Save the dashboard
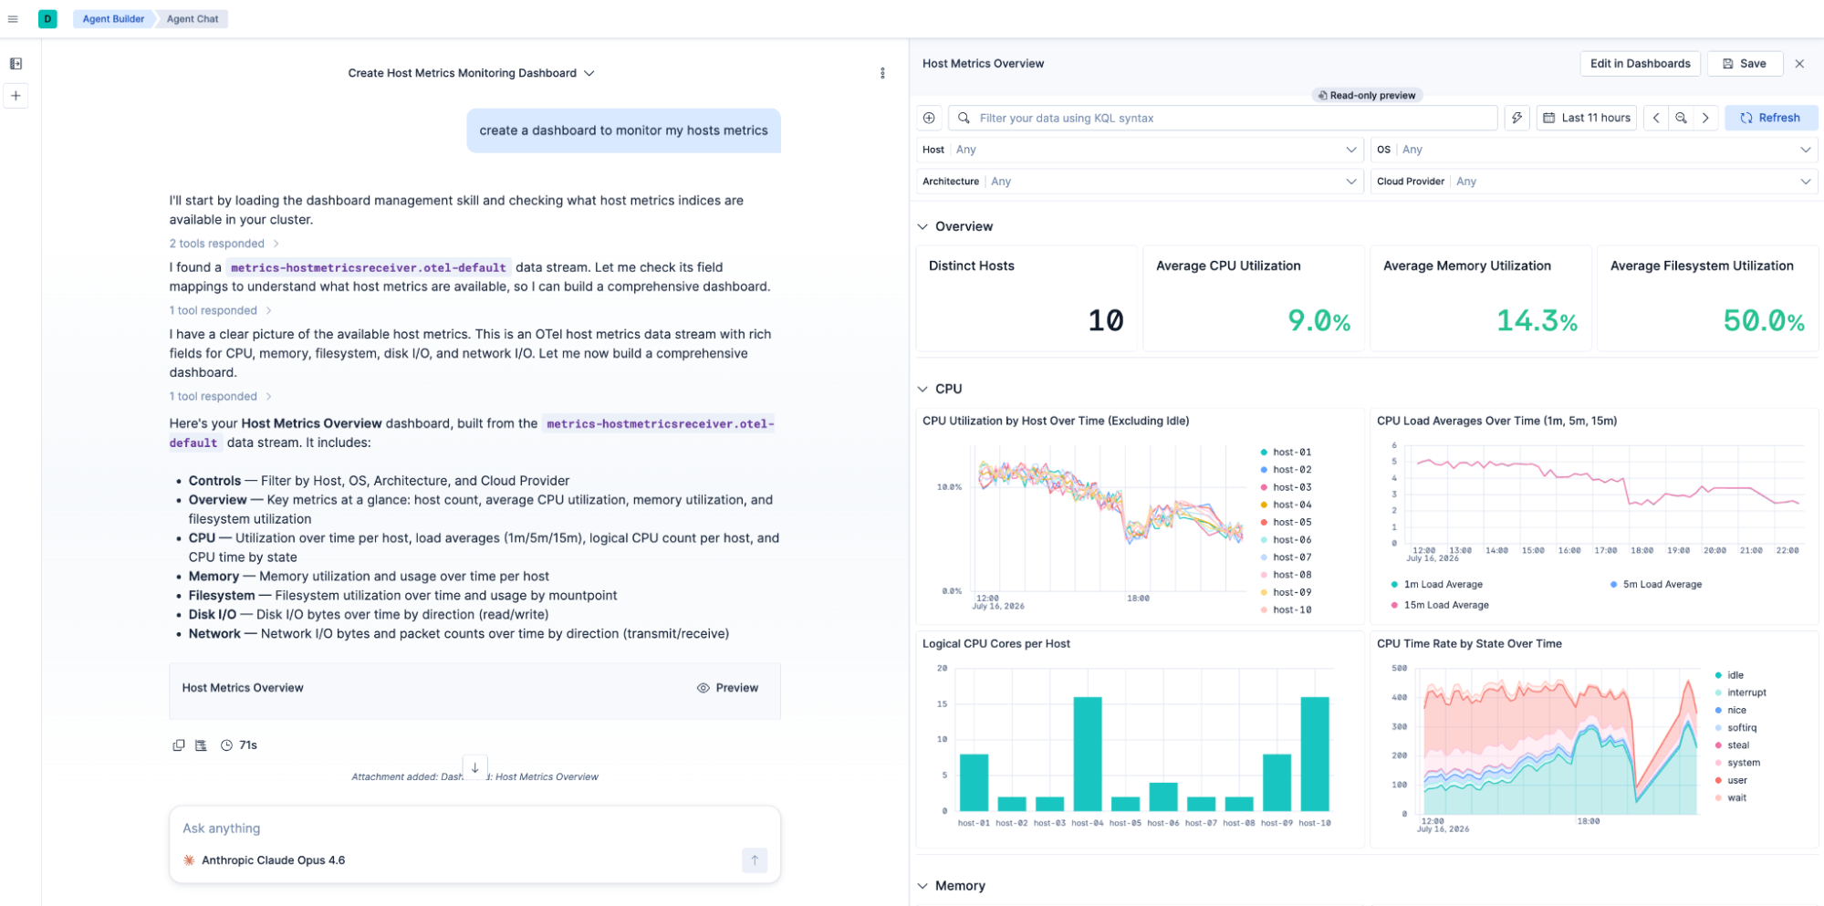The width and height of the screenshot is (1824, 906). coord(1745,64)
